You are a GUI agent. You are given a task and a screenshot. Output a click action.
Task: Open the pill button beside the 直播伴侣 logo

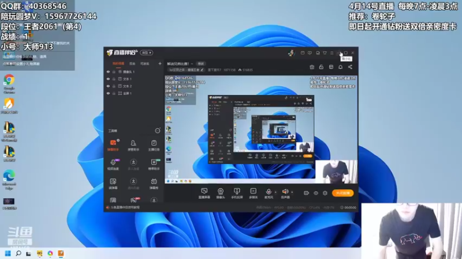[147, 52]
